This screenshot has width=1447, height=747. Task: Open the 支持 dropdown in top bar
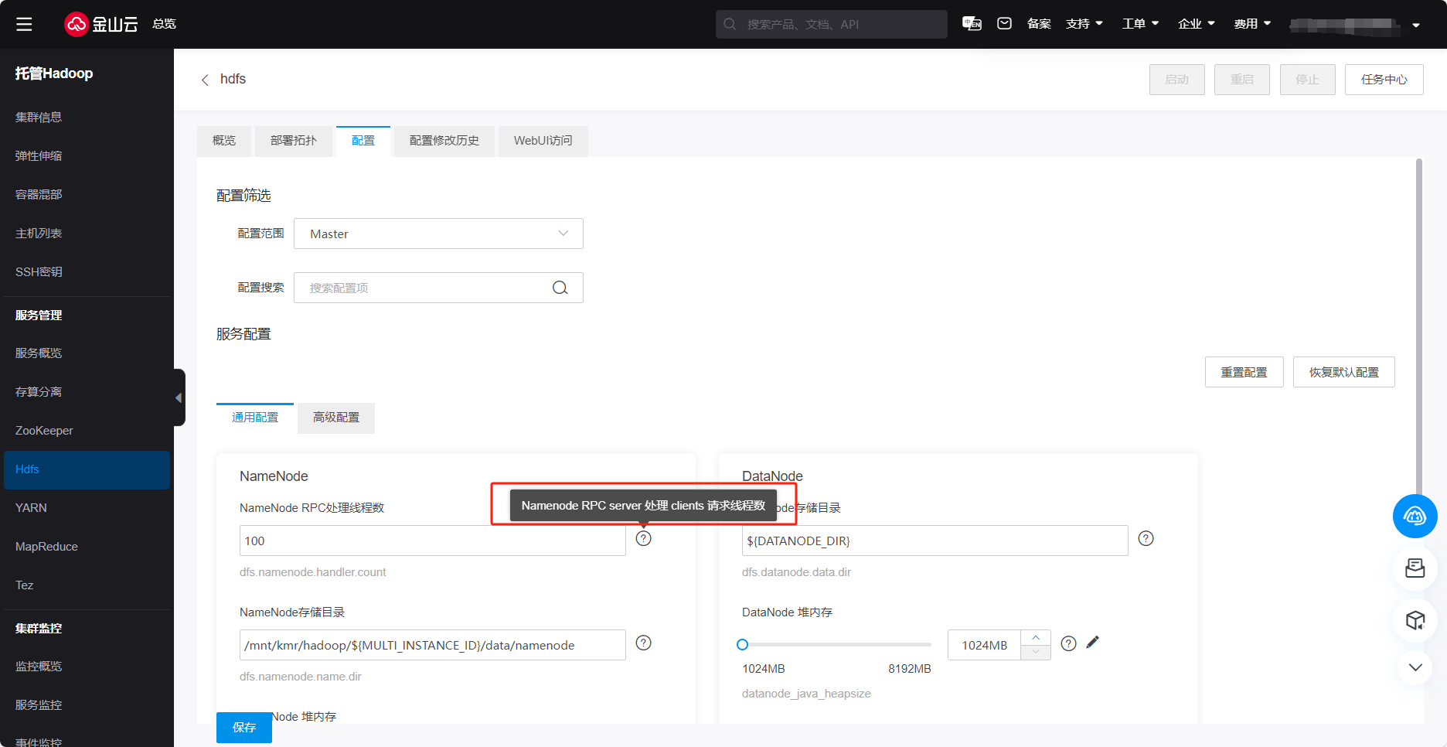(x=1084, y=24)
